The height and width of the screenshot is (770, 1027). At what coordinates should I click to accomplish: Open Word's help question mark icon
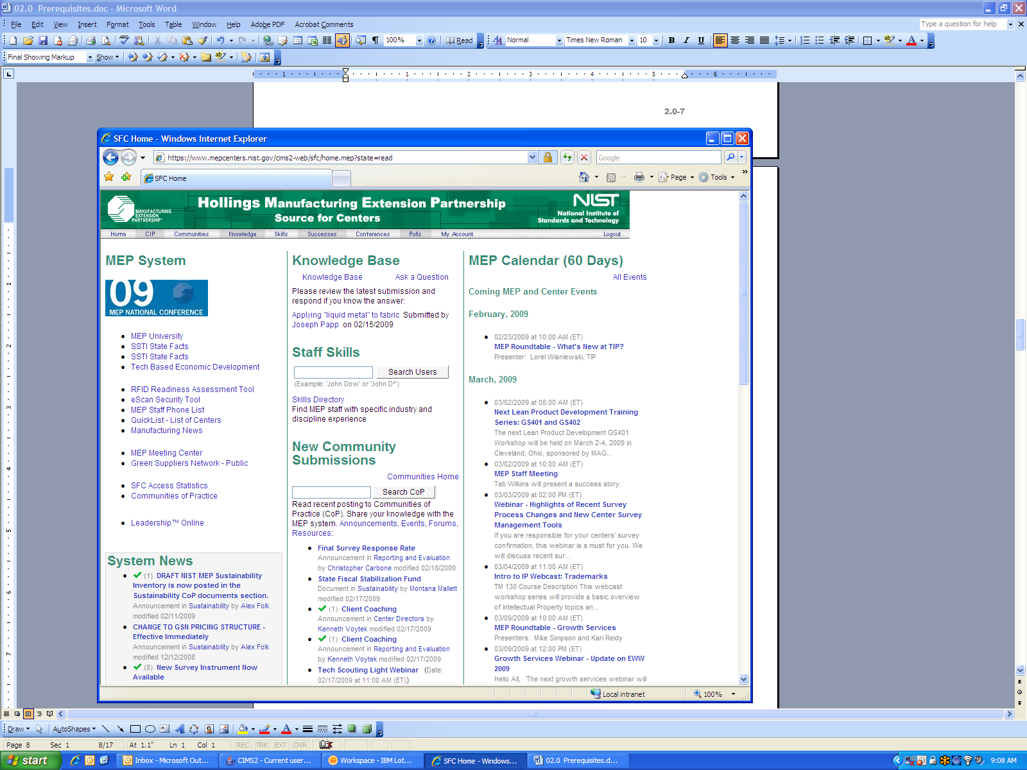[431, 40]
